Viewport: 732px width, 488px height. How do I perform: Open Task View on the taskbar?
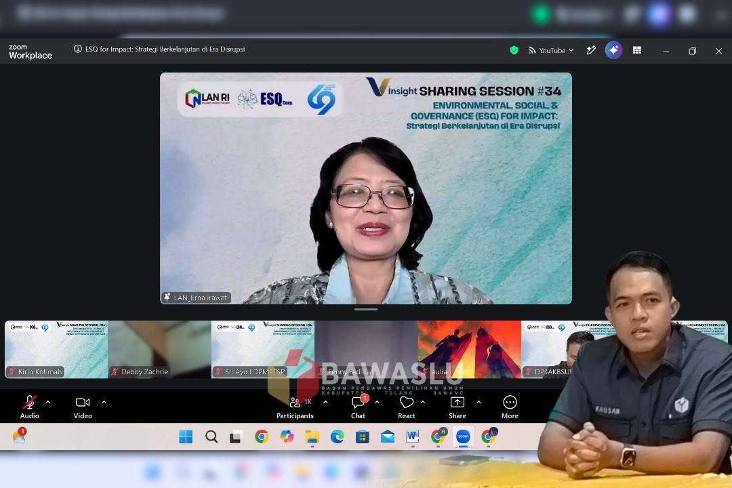click(237, 436)
